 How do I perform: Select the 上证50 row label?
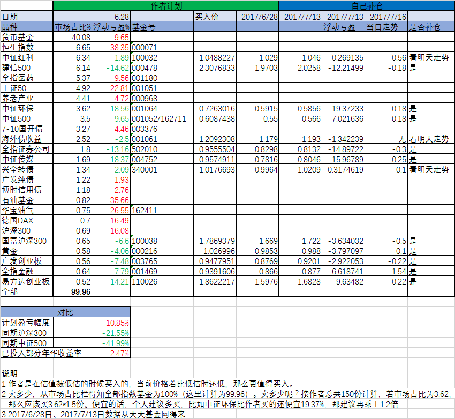pos(26,88)
